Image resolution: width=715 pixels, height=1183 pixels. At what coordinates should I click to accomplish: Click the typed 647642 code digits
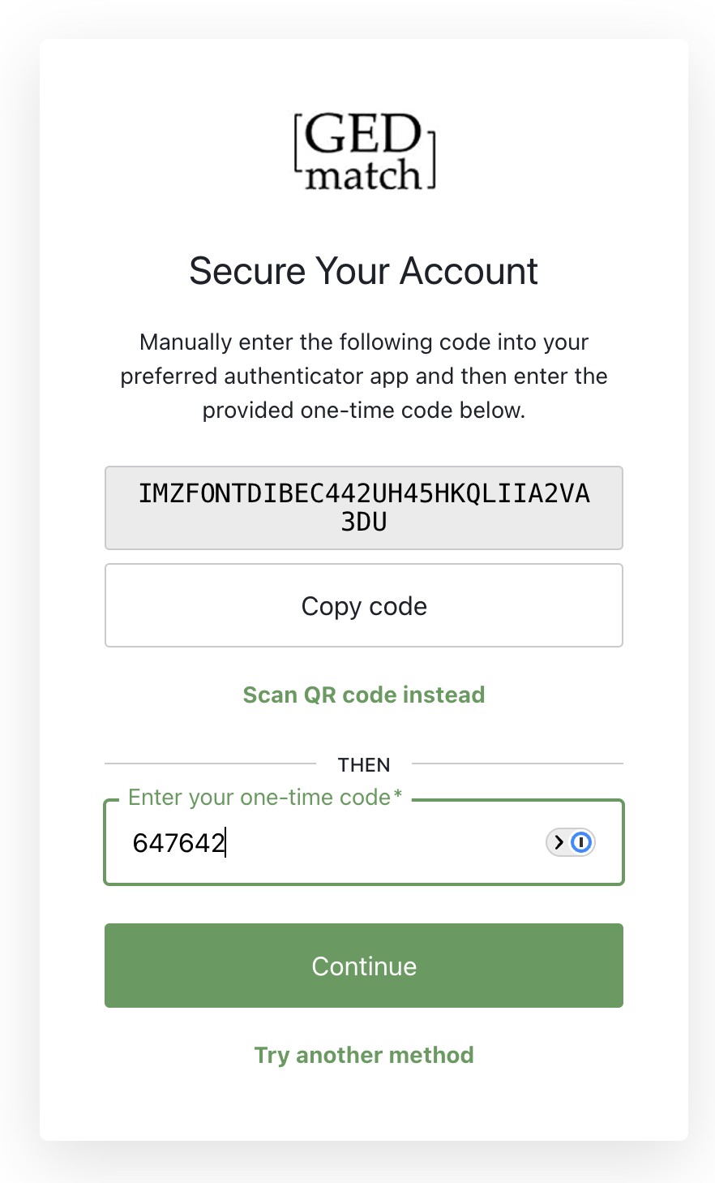coord(178,844)
